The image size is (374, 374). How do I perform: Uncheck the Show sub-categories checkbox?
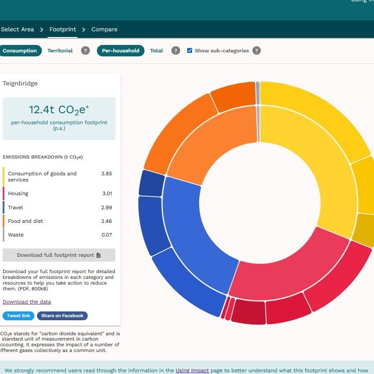(x=190, y=50)
